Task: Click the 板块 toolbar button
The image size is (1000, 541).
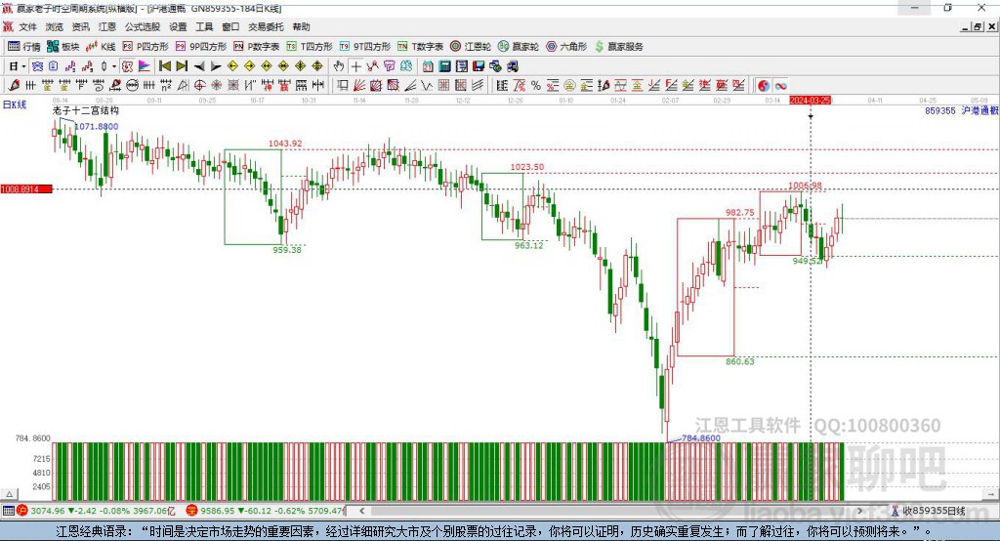Action: point(63,47)
